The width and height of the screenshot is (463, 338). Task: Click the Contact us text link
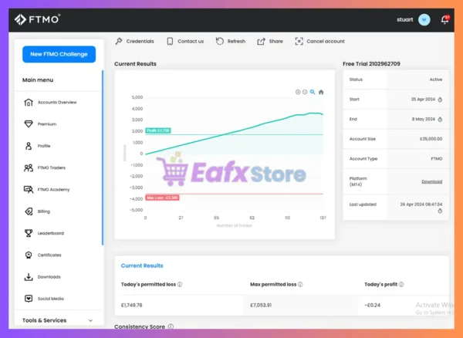click(x=191, y=42)
